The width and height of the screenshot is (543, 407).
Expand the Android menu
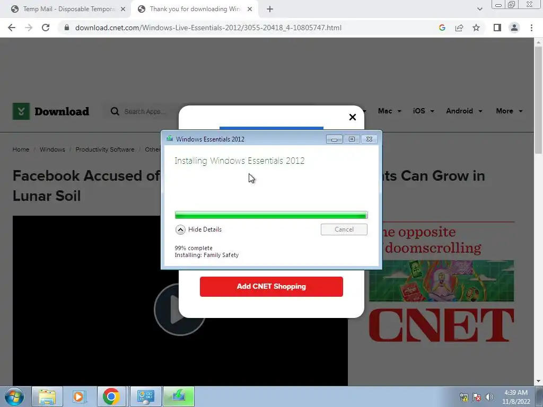click(464, 111)
